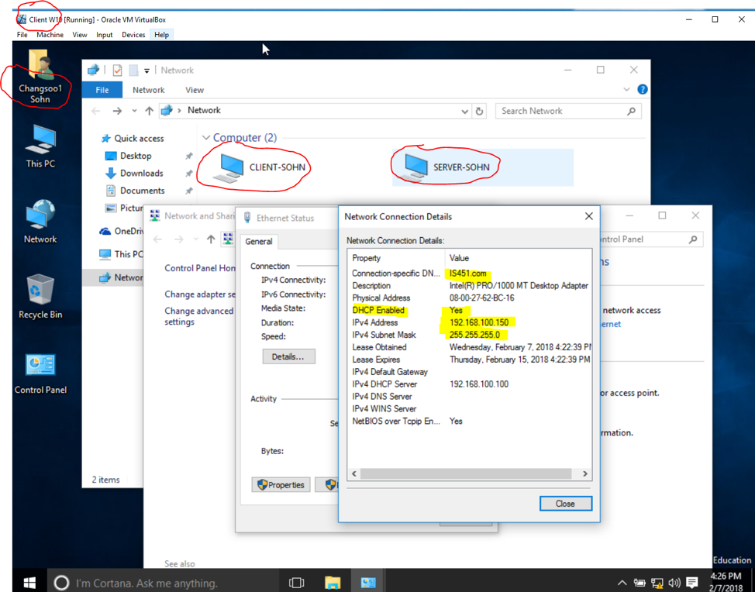Open the VirtualBox Help menu

pos(161,35)
